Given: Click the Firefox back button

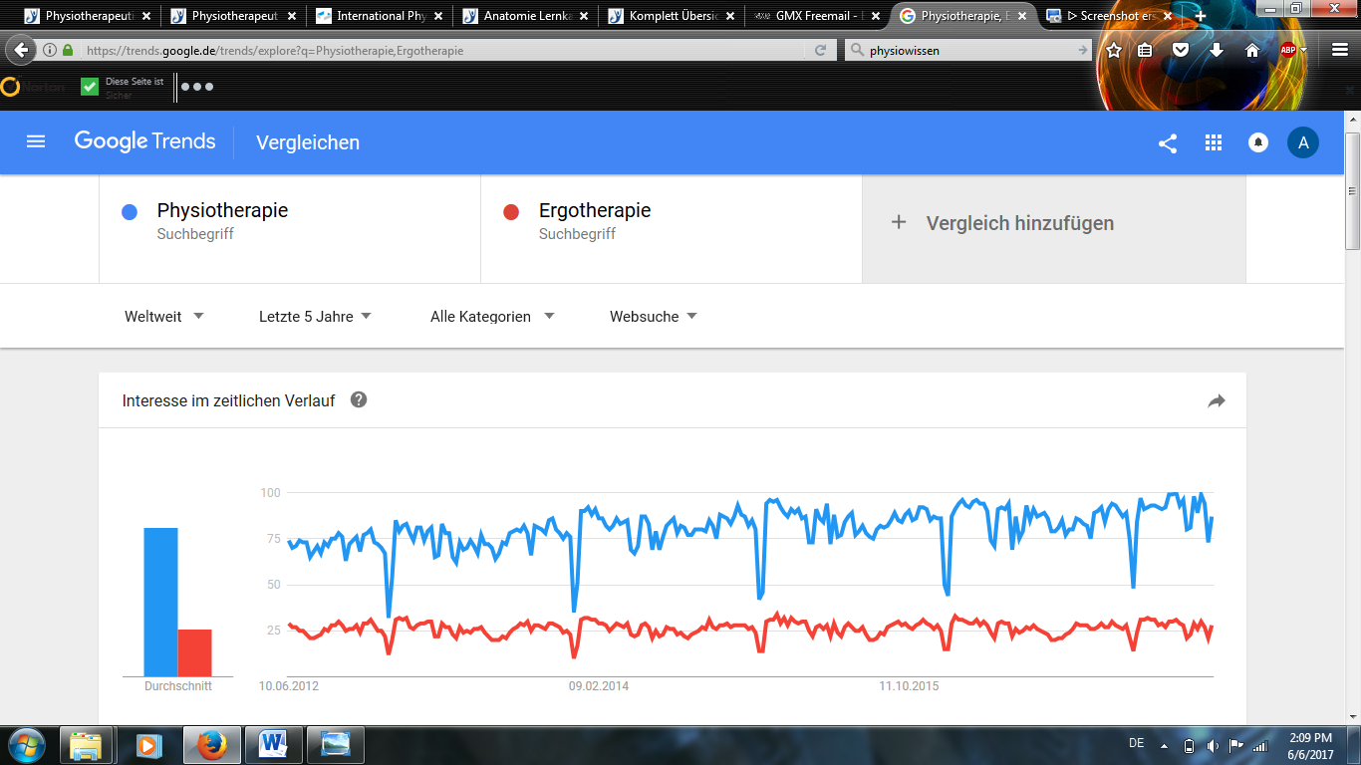Looking at the screenshot, I should coord(22,50).
